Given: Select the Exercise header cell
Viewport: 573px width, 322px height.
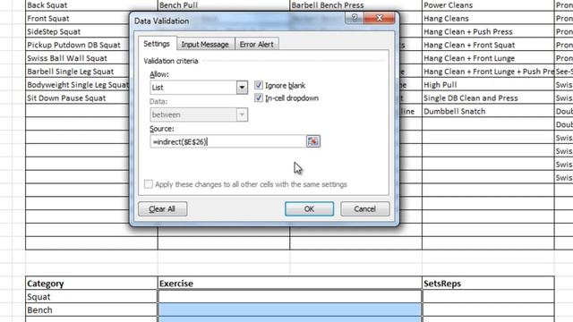Looking at the screenshot, I should 290,284.
